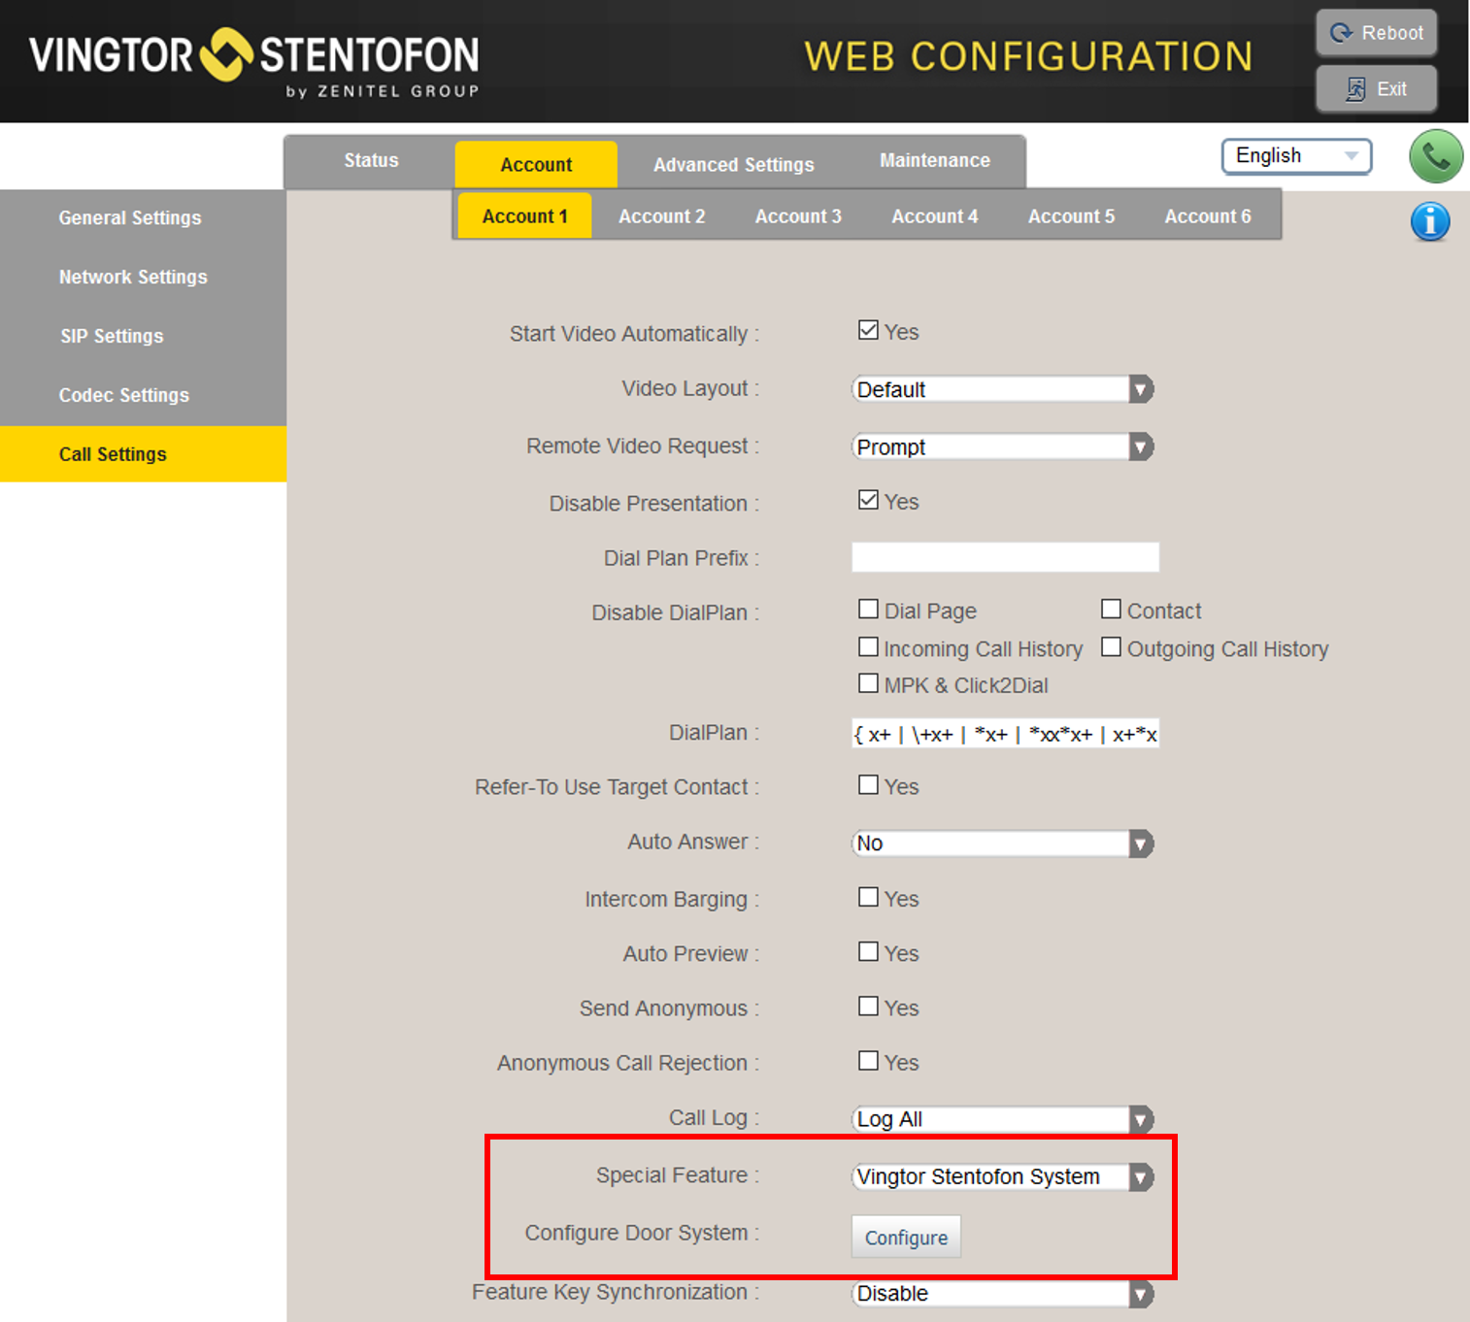Click Configure for the door system

coord(906,1238)
